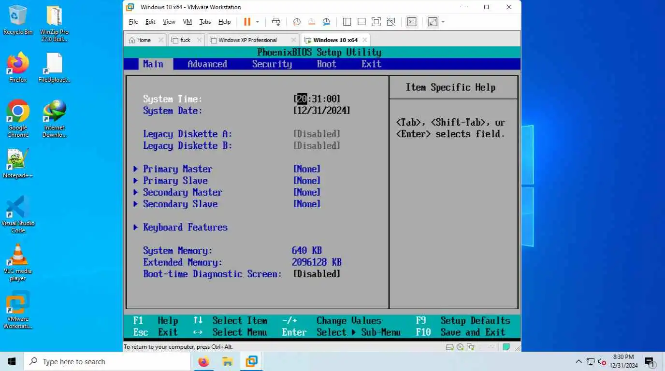The height and width of the screenshot is (371, 665).
Task: Open the Help menu in VMware
Action: click(224, 22)
